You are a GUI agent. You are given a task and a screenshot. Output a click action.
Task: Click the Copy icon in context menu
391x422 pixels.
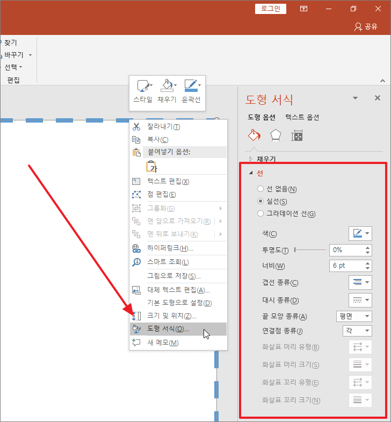(x=136, y=139)
